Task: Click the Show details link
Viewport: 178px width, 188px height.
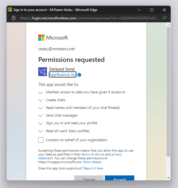Action: (x=92, y=162)
